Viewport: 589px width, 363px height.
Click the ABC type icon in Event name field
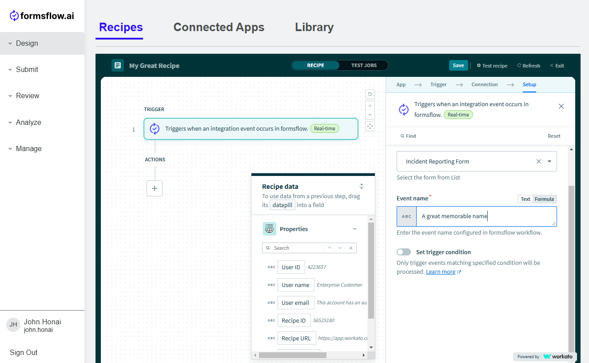coord(406,216)
